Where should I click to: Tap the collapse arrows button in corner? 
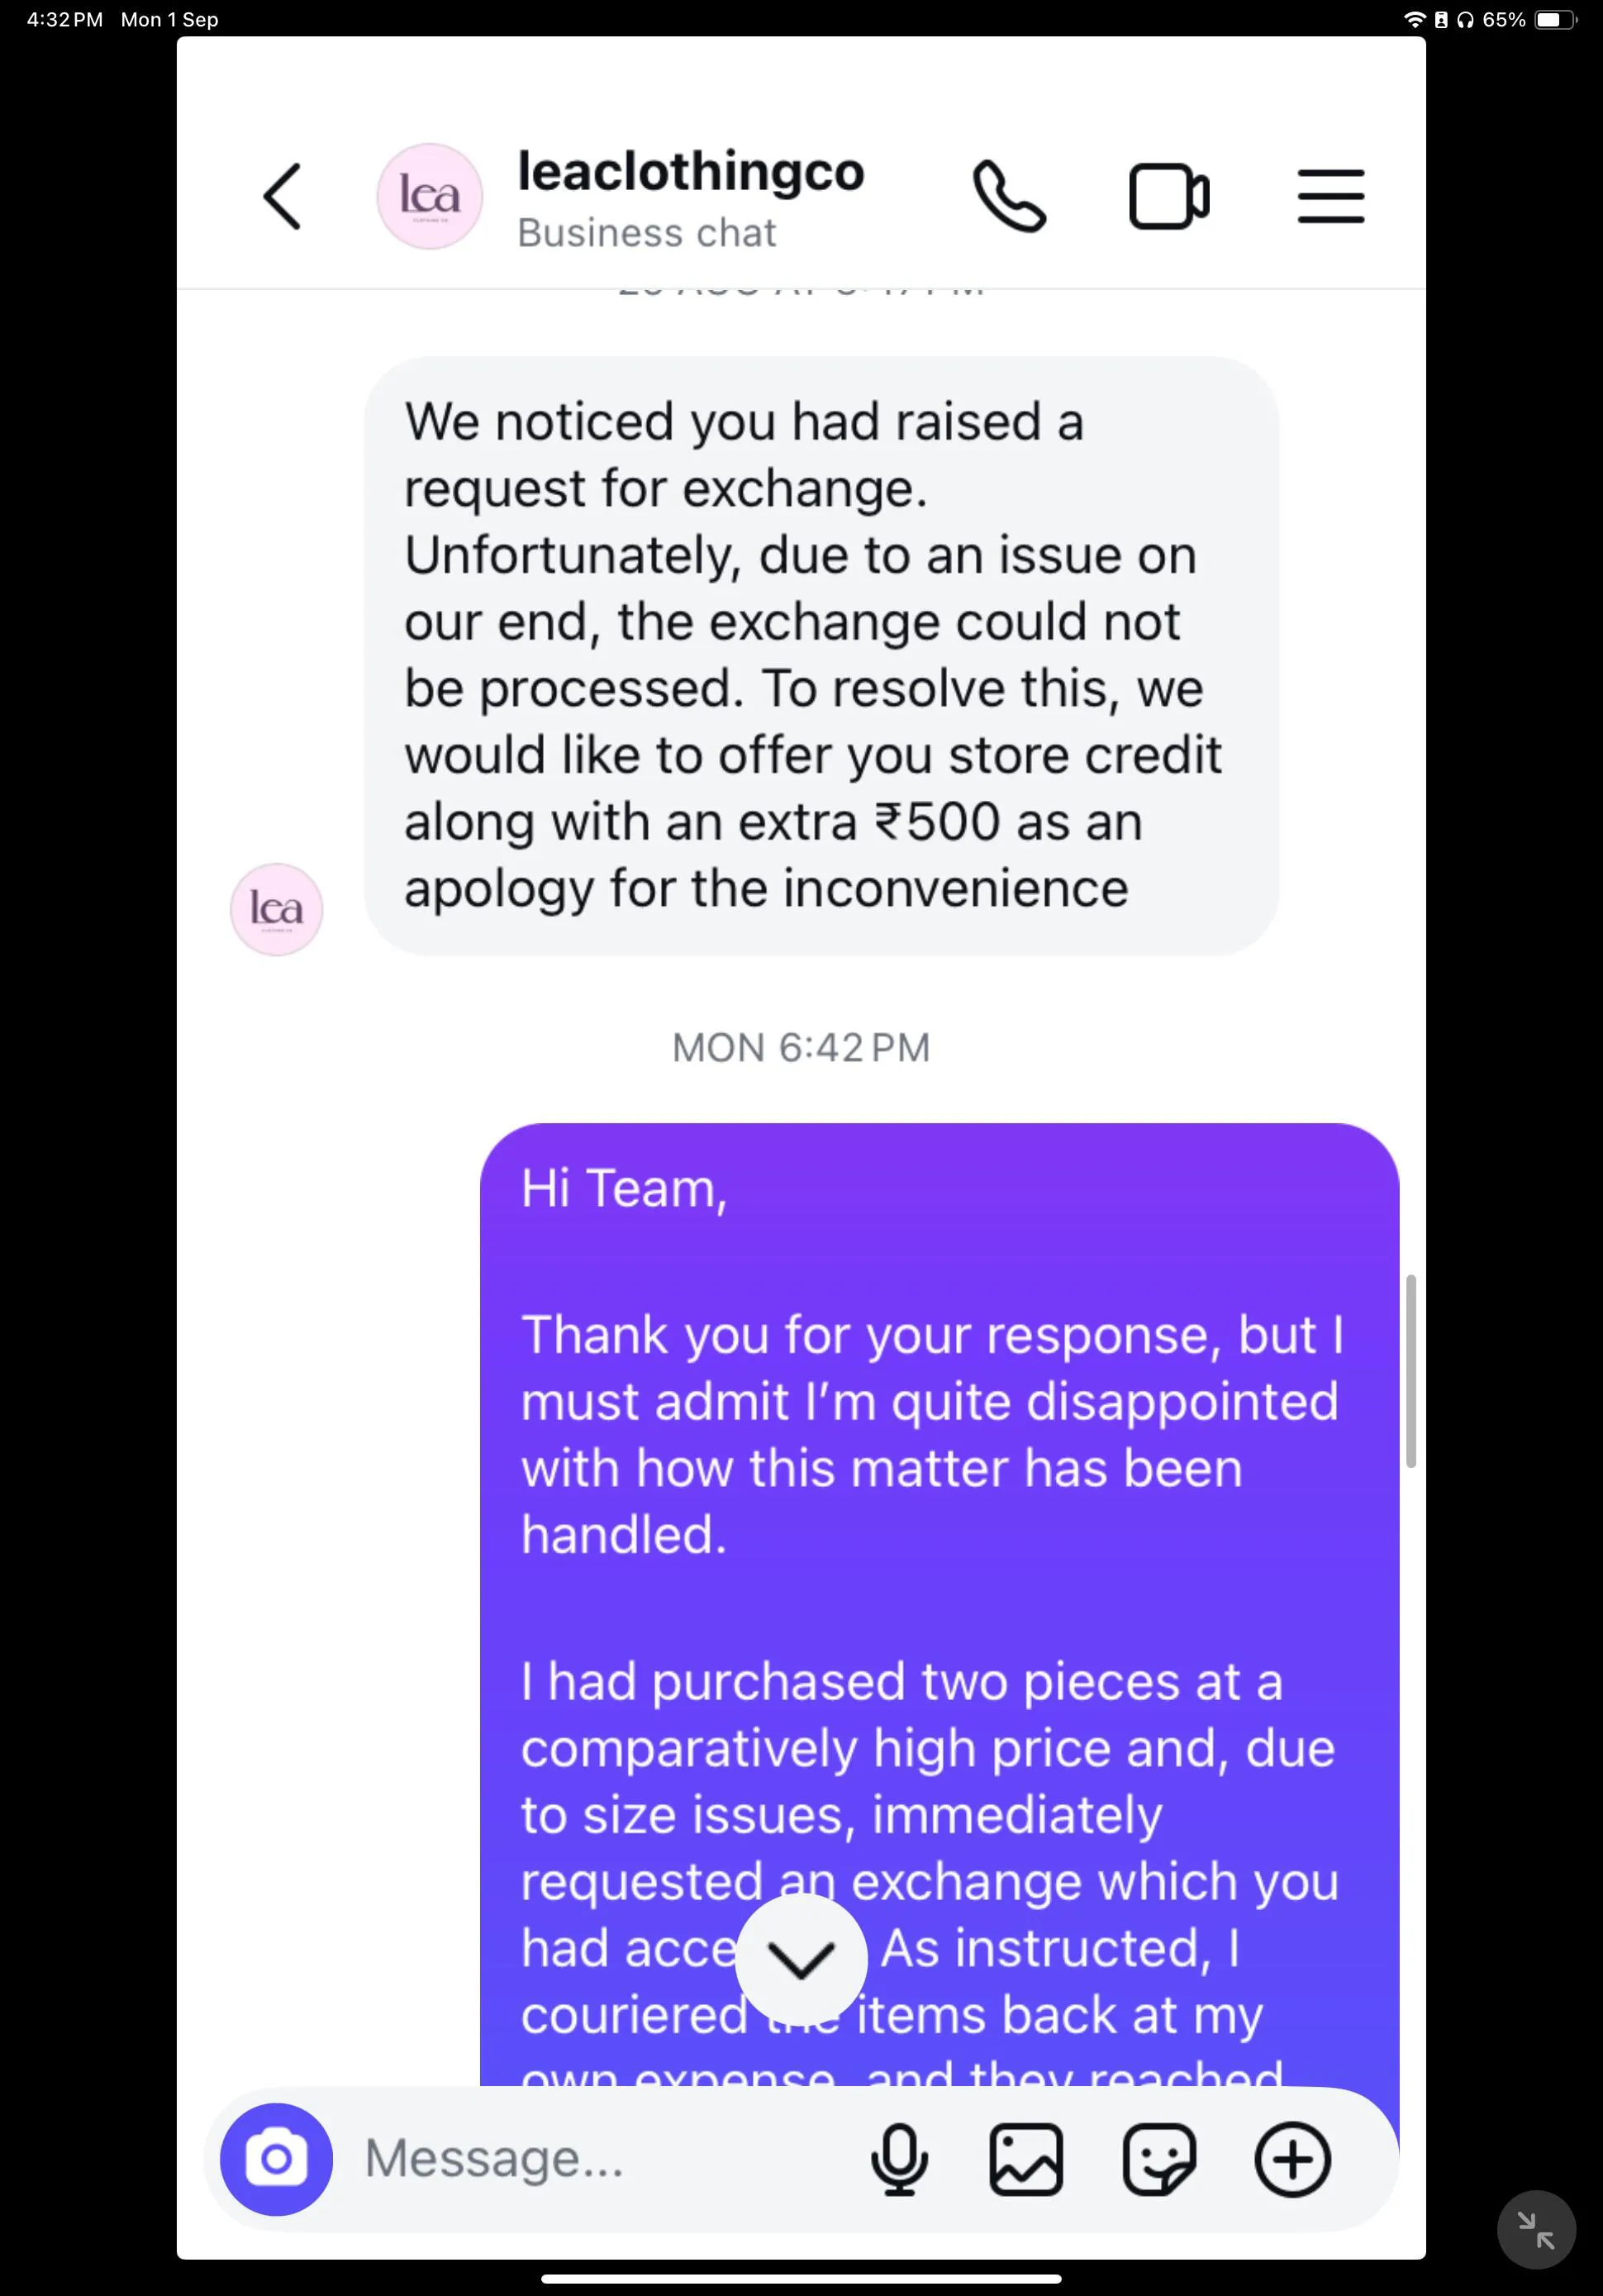(1535, 2229)
